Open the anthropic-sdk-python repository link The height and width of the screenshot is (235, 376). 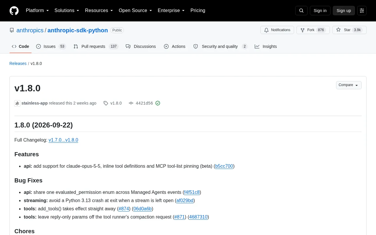pos(78,30)
